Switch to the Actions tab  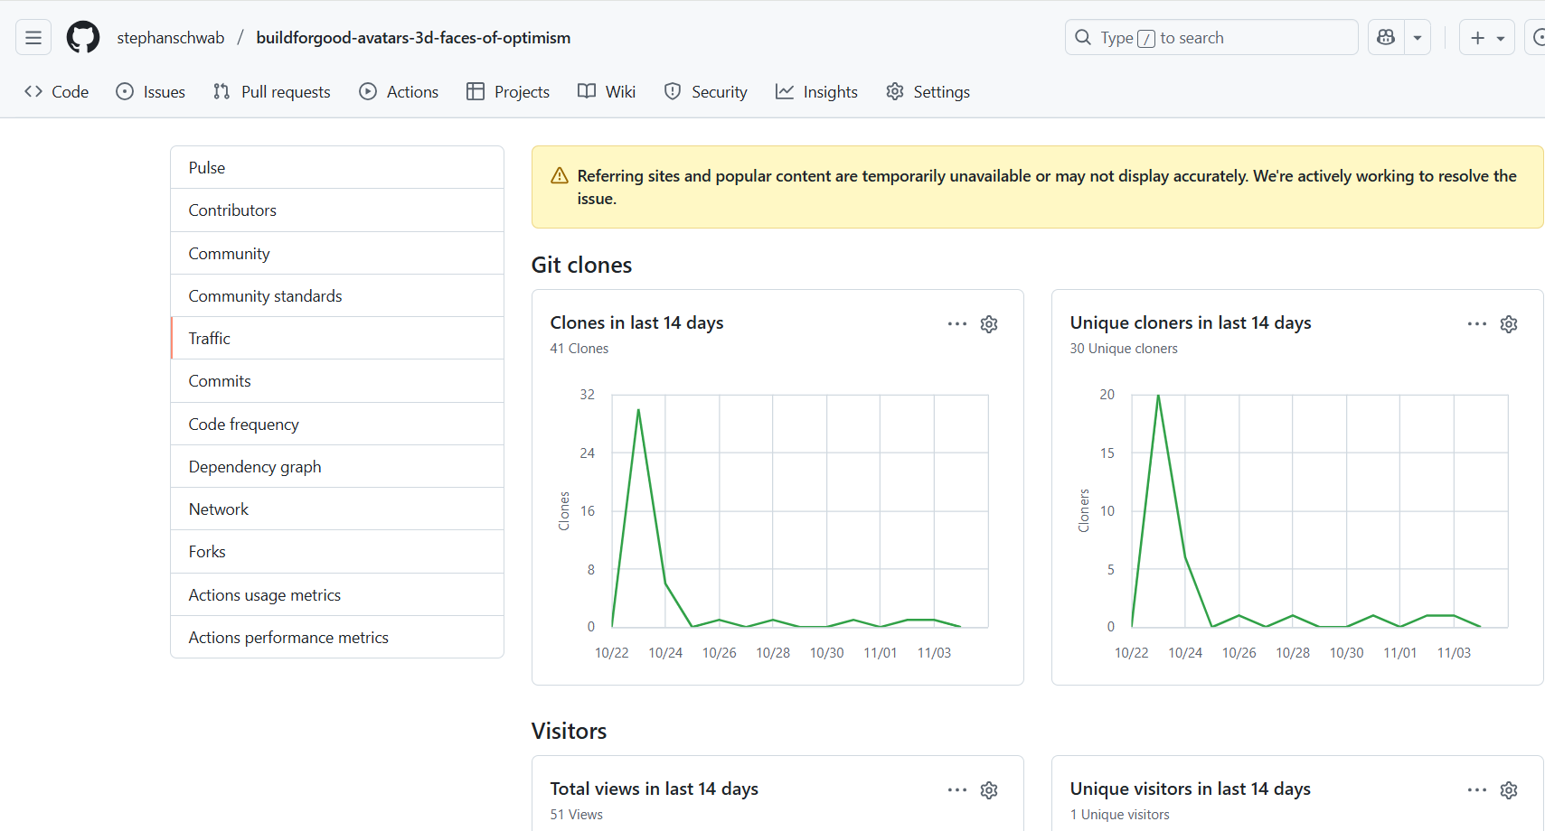tap(399, 92)
